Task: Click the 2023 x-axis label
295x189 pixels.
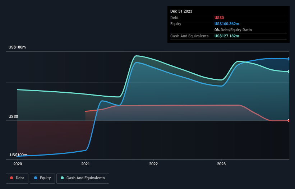Action: [221, 164]
